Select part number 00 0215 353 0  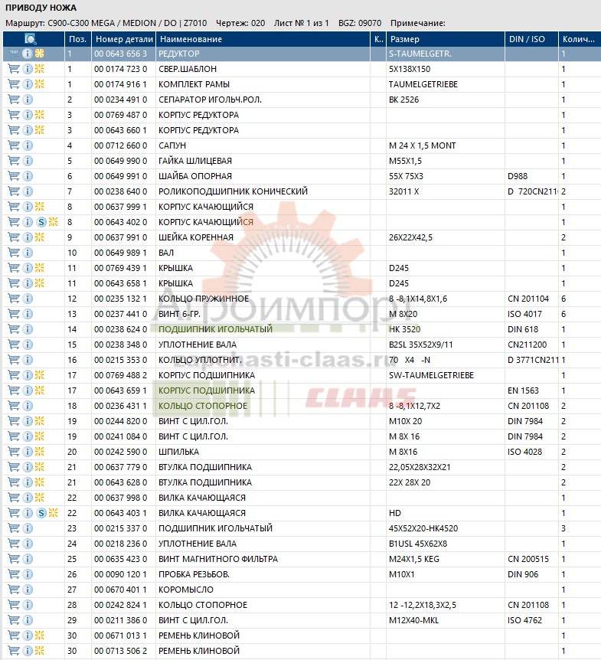[x=121, y=360]
